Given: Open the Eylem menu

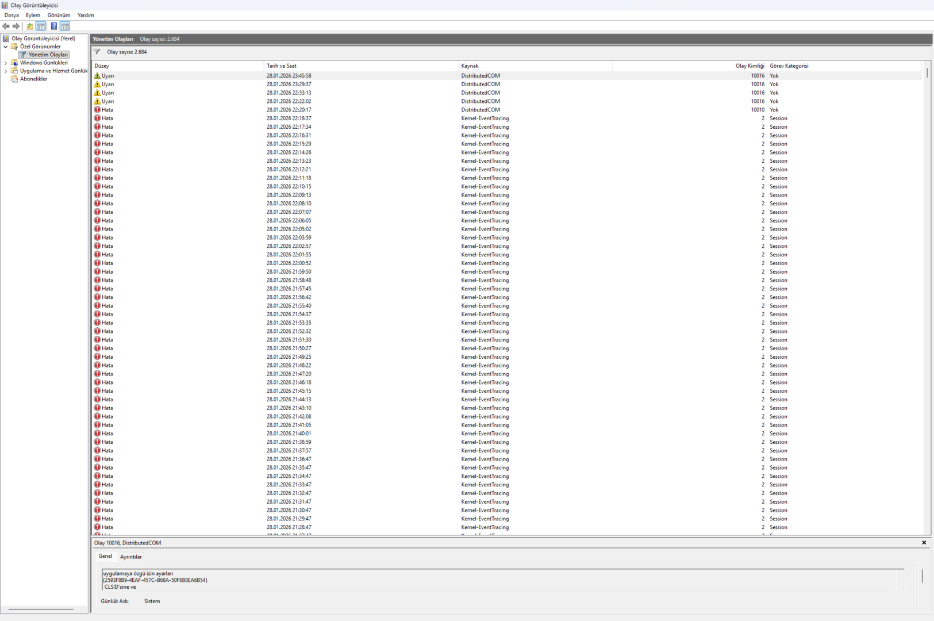Looking at the screenshot, I should [x=33, y=15].
